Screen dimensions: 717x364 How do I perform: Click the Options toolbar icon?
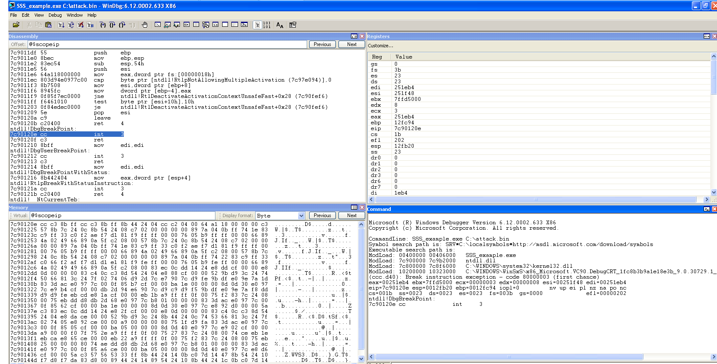point(293,25)
